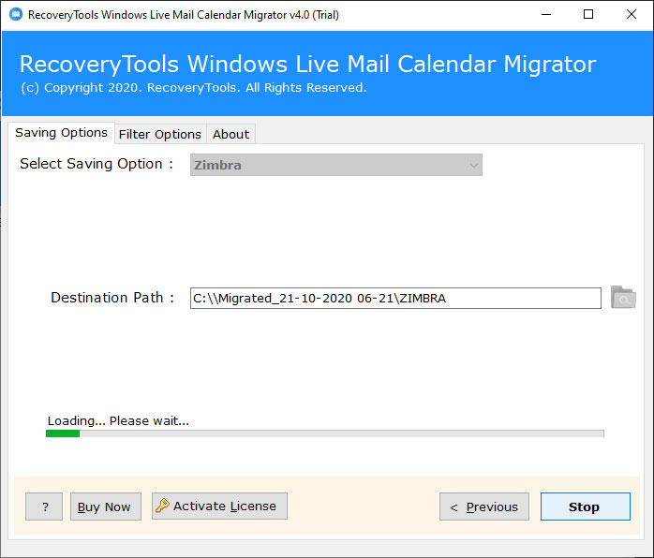Maximize the Calendar Migrator window
The height and width of the screenshot is (558, 654).
point(588,15)
